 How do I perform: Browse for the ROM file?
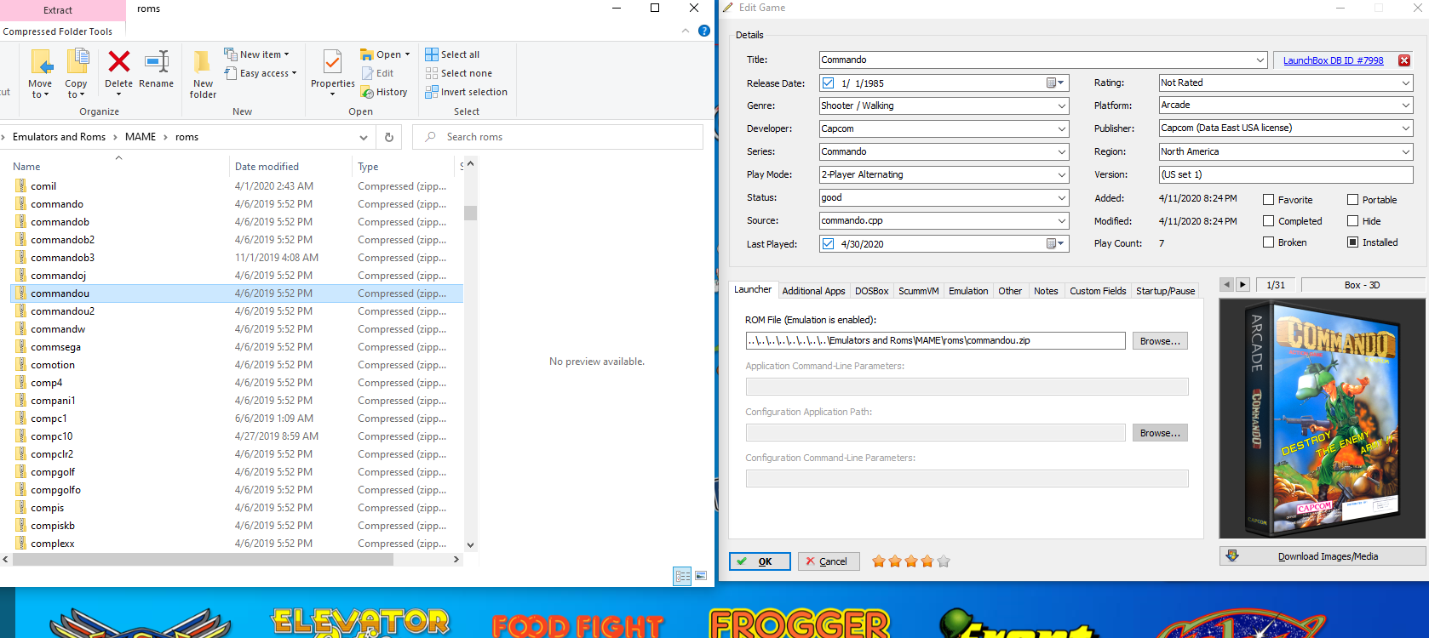[x=1160, y=341]
